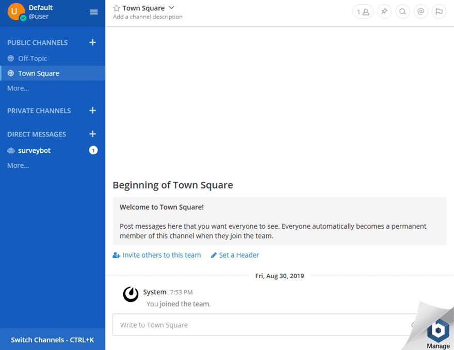Image resolution: width=454 pixels, height=350 pixels.
Task: Open the channel members list
Action: point(363,11)
